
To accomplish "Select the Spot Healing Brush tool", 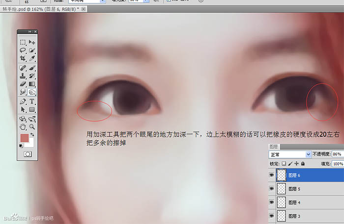I will pyautogui.click(x=23, y=68).
